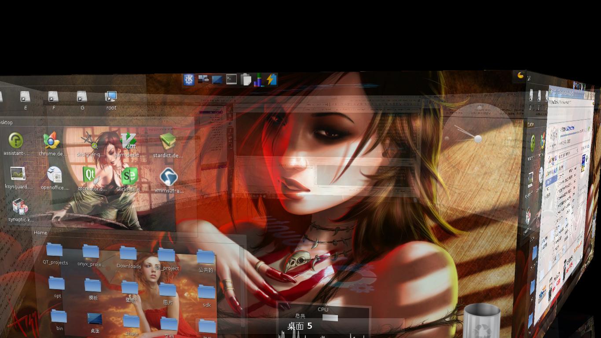This screenshot has height=338, width=601.
Task: Launch the stardict dictionary icon
Action: pyautogui.click(x=168, y=142)
